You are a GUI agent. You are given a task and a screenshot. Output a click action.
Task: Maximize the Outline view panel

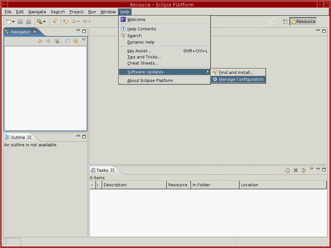(84, 137)
